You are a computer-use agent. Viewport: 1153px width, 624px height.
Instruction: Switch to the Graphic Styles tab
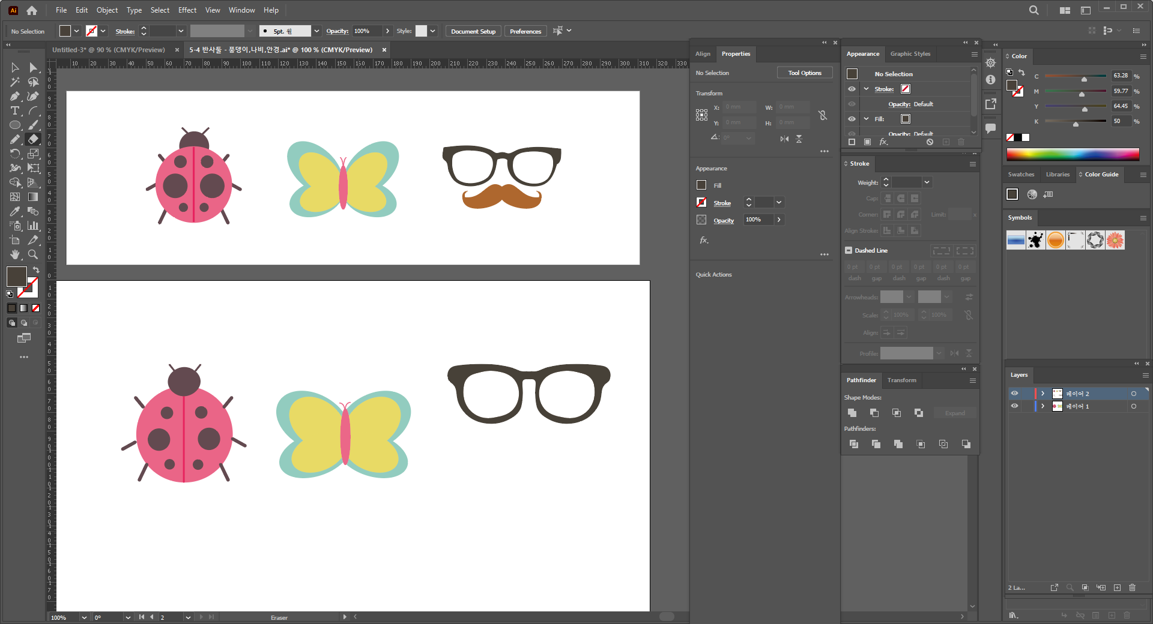point(910,54)
